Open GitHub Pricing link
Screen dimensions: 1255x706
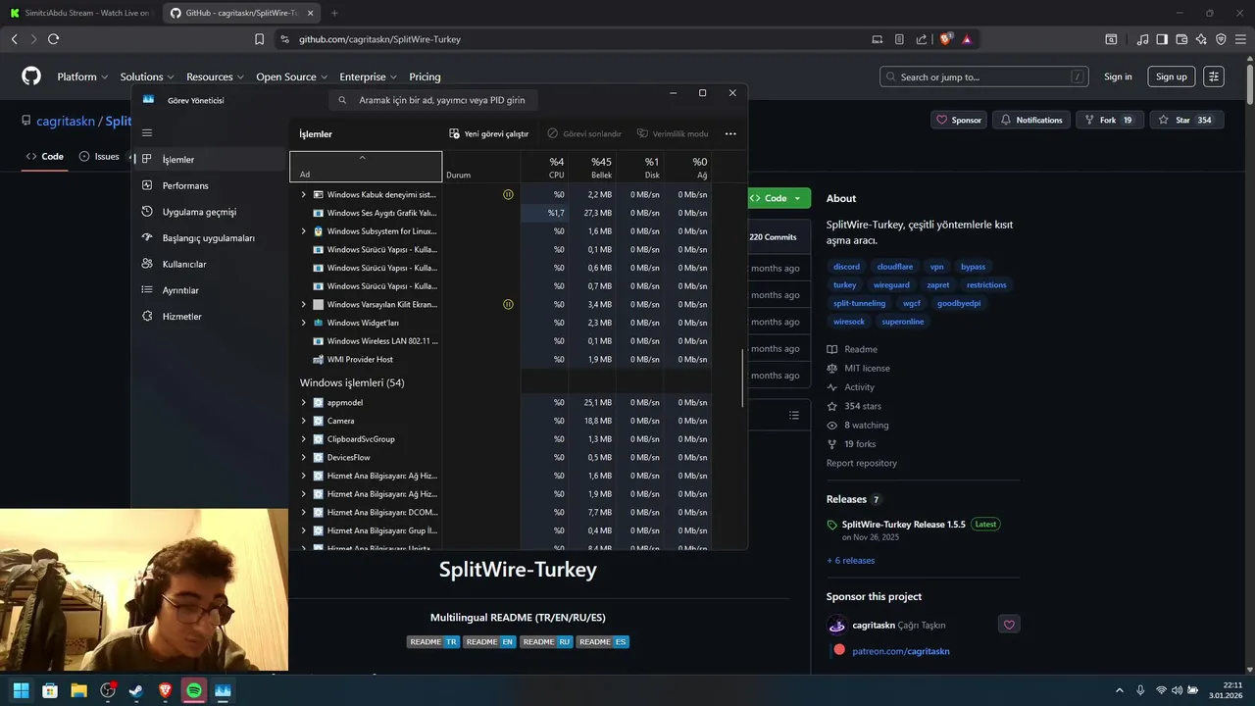[x=425, y=76]
